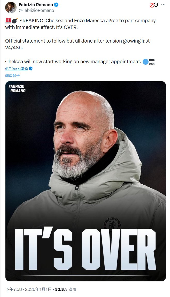Open Fabrizio Romano display name link
The width and height of the screenshot is (170, 297).
(36, 5)
